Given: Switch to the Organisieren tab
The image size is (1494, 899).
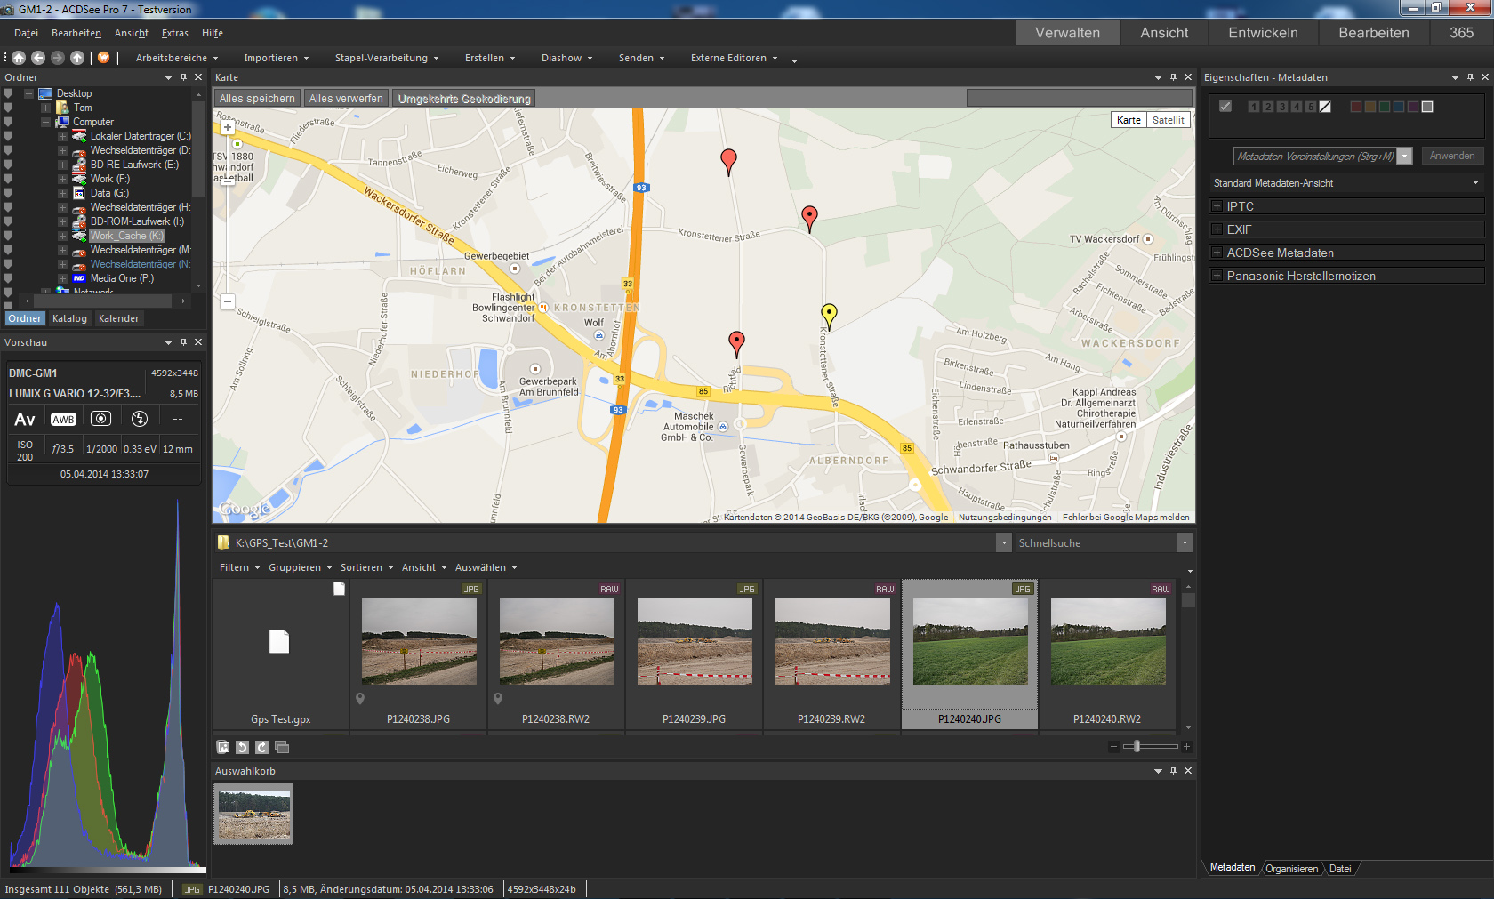Looking at the screenshot, I should click(x=1291, y=869).
